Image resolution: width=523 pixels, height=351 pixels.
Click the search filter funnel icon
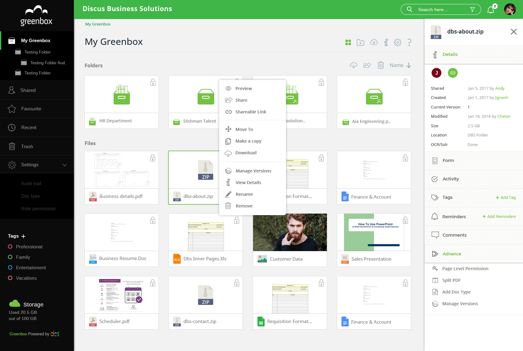click(x=473, y=10)
